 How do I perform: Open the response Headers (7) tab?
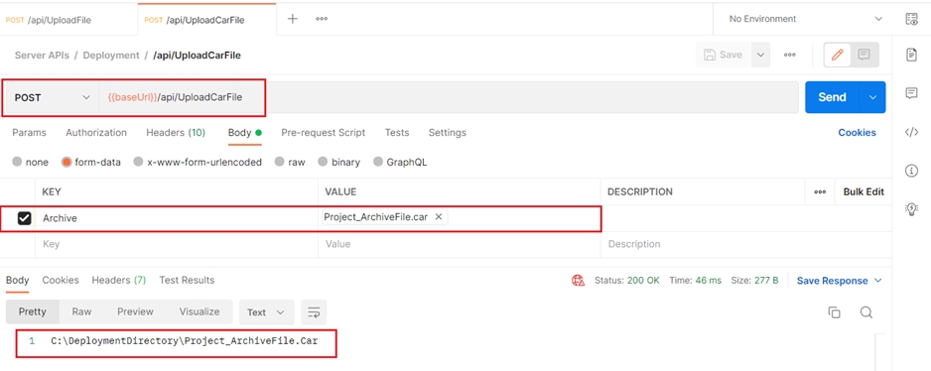point(119,280)
